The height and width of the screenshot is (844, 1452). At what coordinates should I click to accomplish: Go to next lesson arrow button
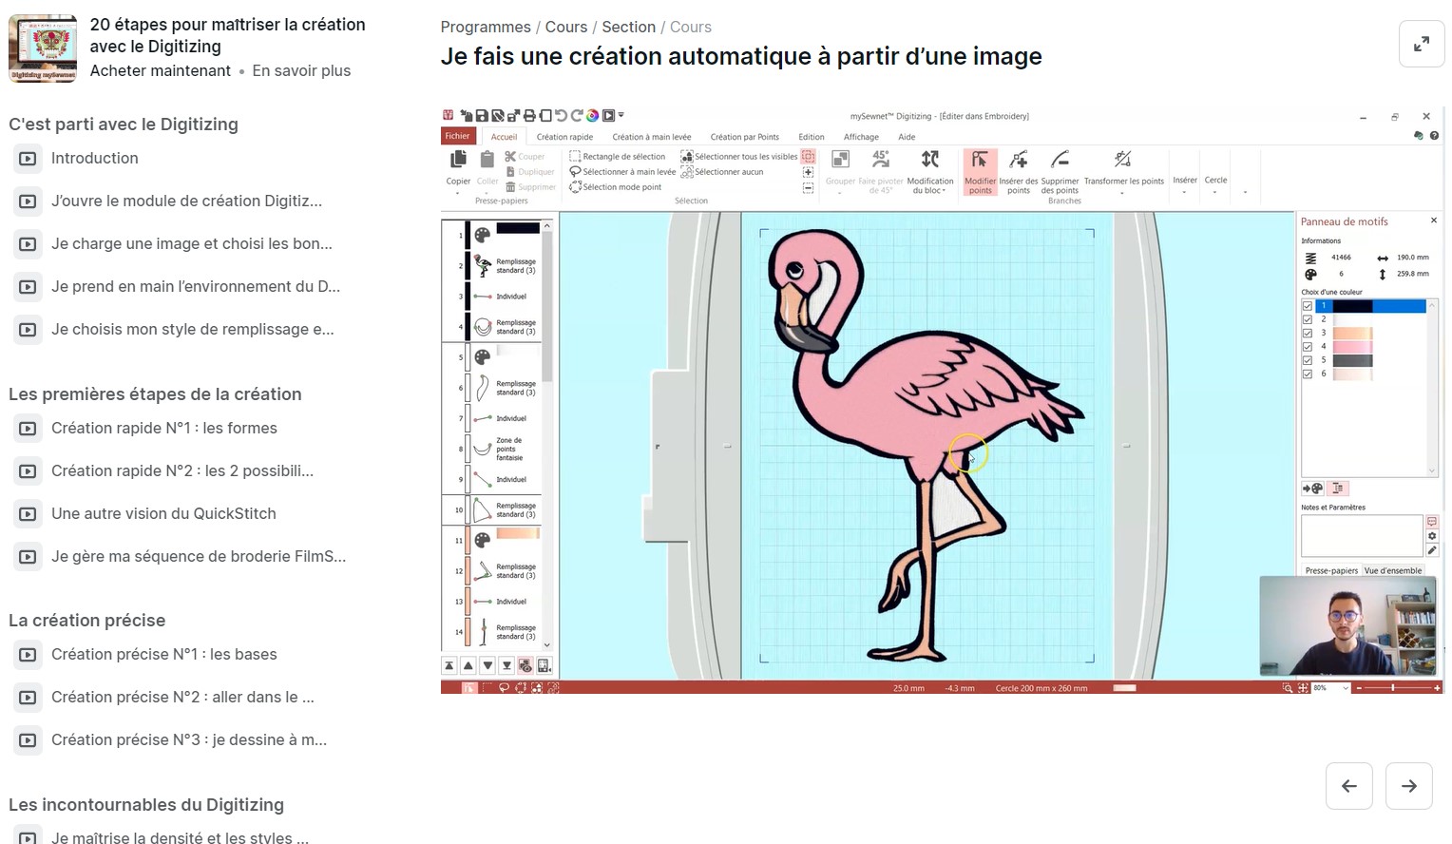(1408, 786)
